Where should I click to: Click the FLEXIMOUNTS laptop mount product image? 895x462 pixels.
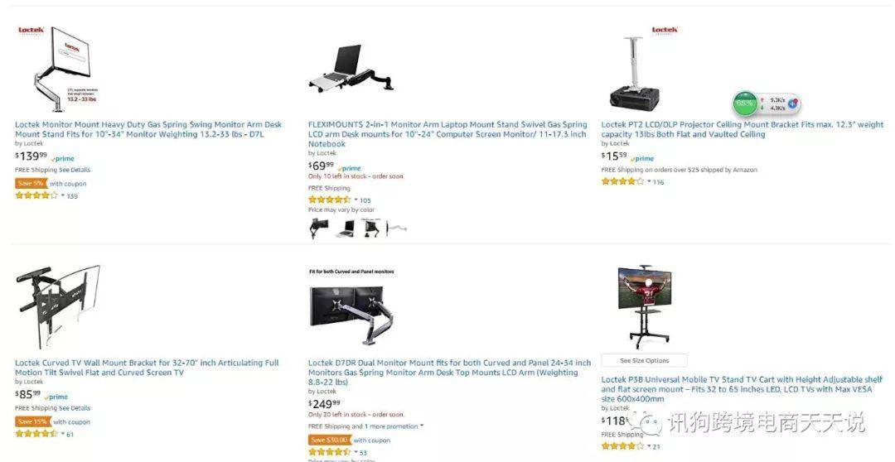pos(351,68)
